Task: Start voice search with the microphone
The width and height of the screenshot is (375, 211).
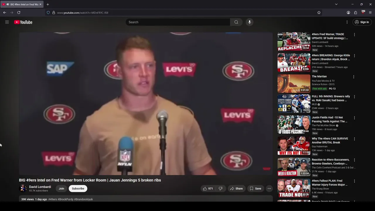Action: pos(249,22)
